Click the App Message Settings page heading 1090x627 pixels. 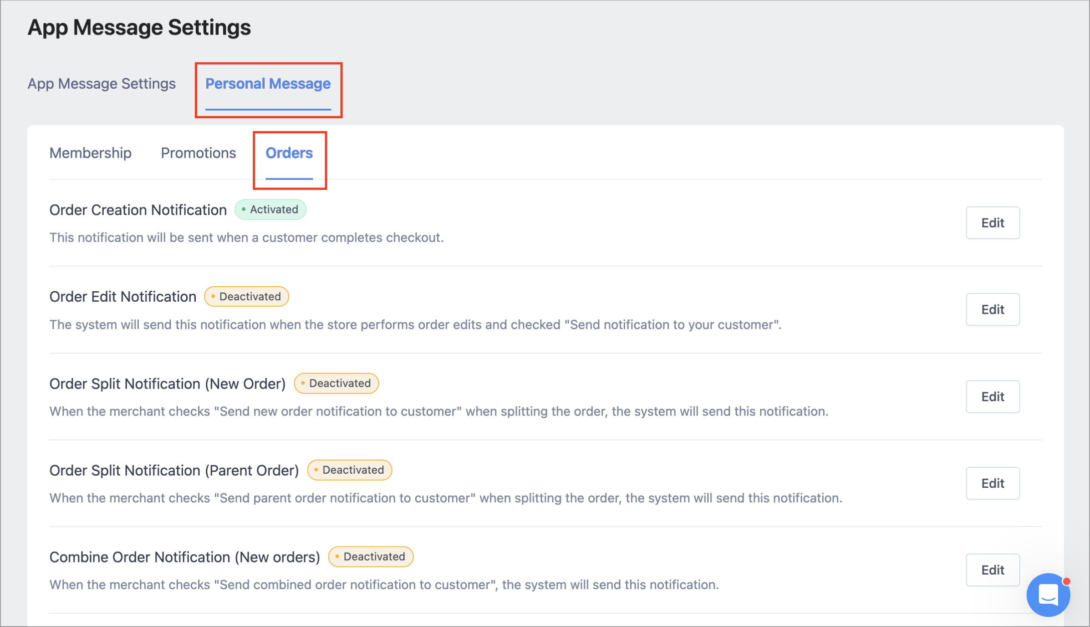coord(139,27)
